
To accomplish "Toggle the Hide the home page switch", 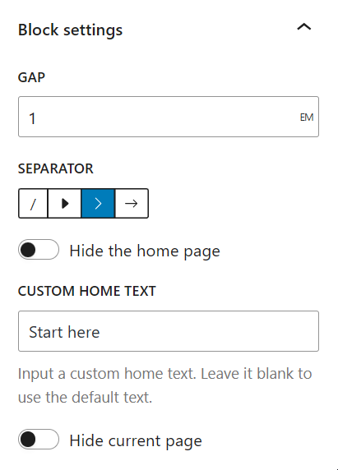I will [x=39, y=250].
